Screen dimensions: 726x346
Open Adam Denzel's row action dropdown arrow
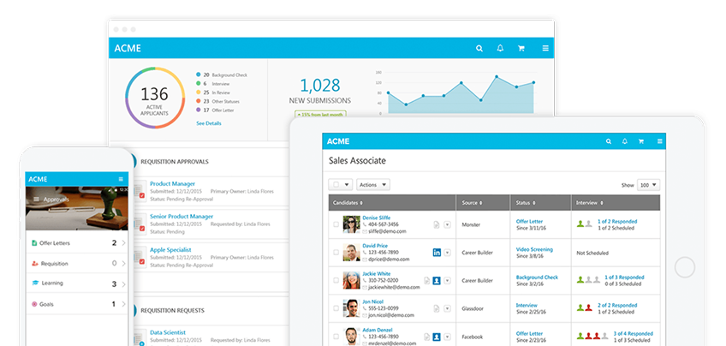(x=447, y=337)
